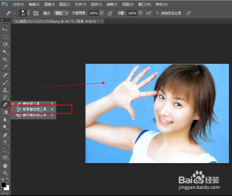Select the Crop tool
This screenshot has height=196, width=232.
5,59
